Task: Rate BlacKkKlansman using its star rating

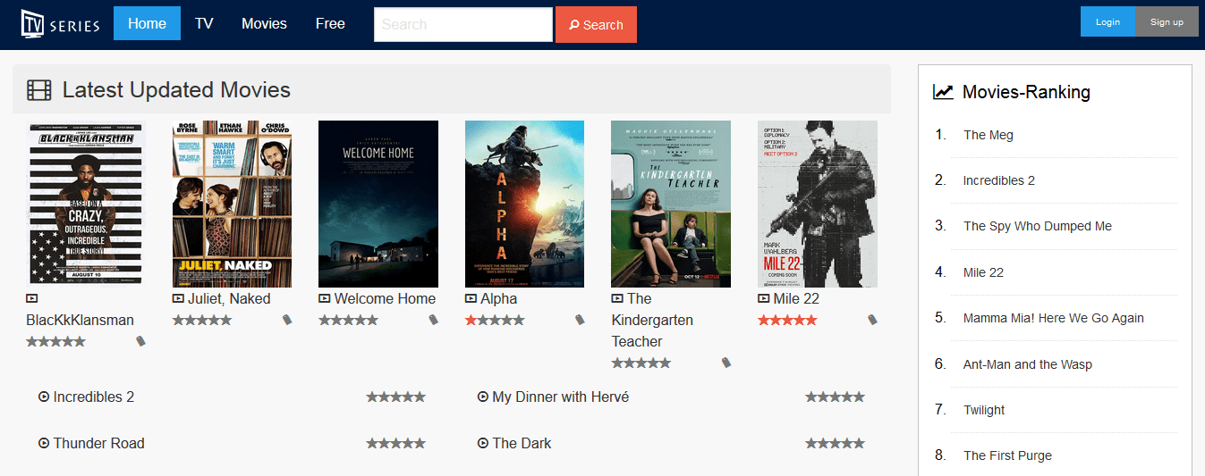Action: click(x=56, y=341)
